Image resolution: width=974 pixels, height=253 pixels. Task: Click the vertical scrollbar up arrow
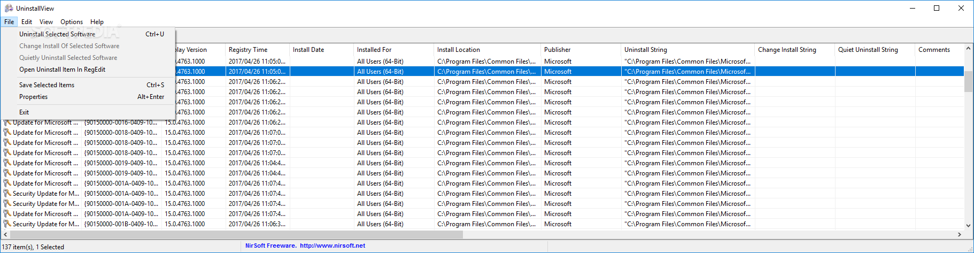click(x=968, y=49)
